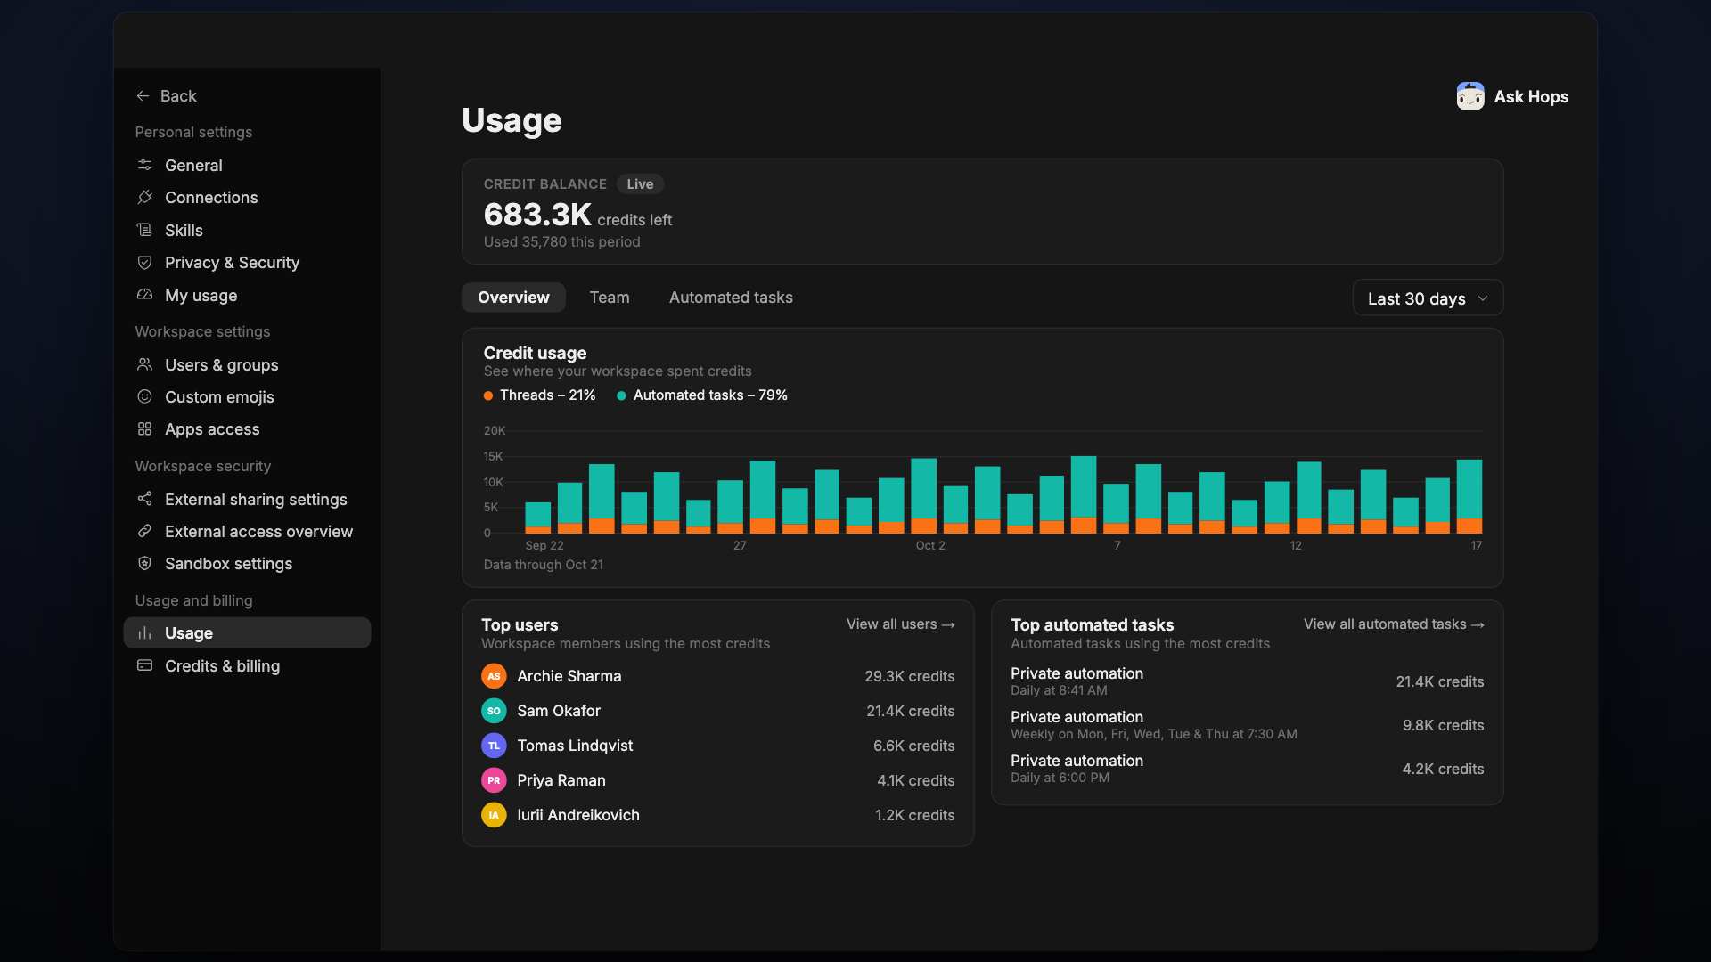1711x962 pixels.
Task: Open General settings in the sidebar
Action: [247, 165]
